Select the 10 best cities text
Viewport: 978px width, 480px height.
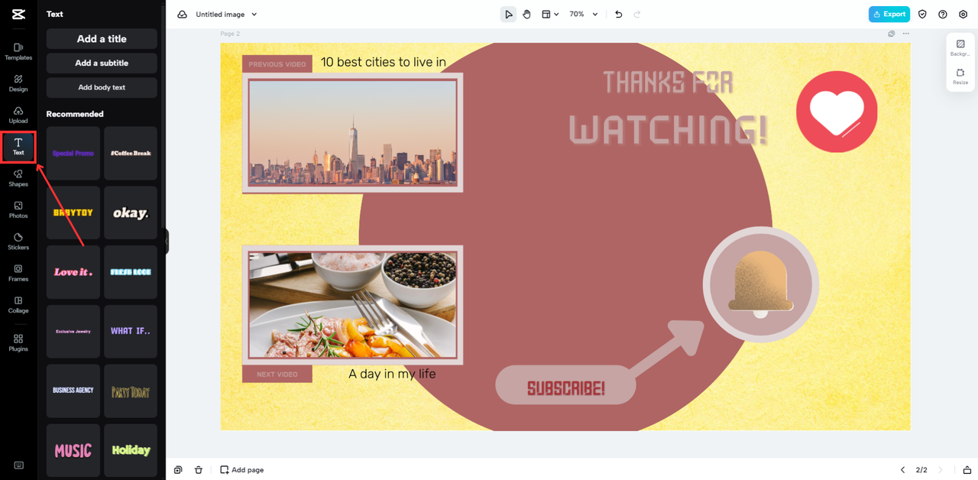383,63
